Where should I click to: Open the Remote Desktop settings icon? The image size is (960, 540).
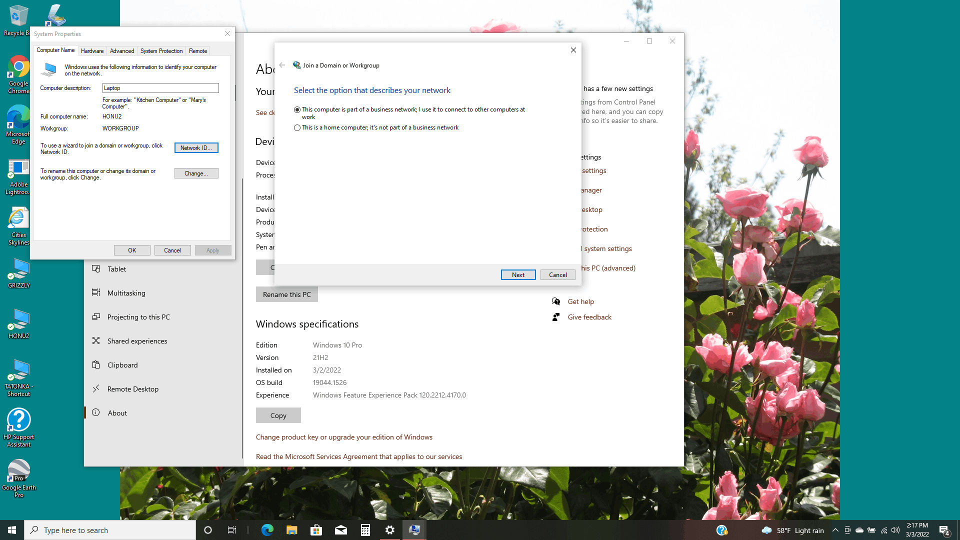point(96,389)
